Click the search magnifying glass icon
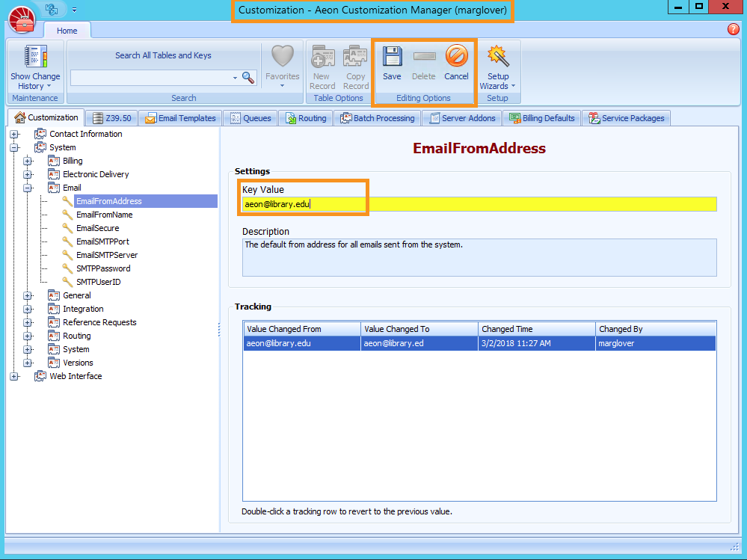 tap(248, 78)
